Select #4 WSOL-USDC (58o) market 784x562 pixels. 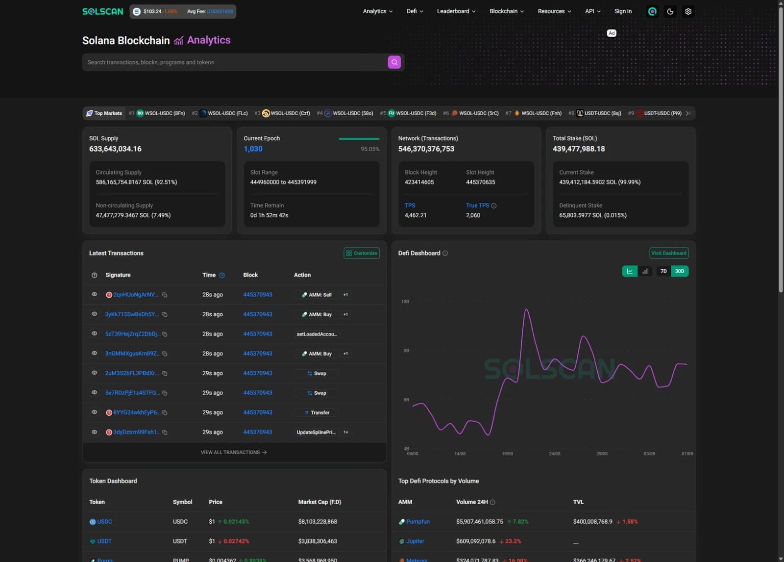345,113
